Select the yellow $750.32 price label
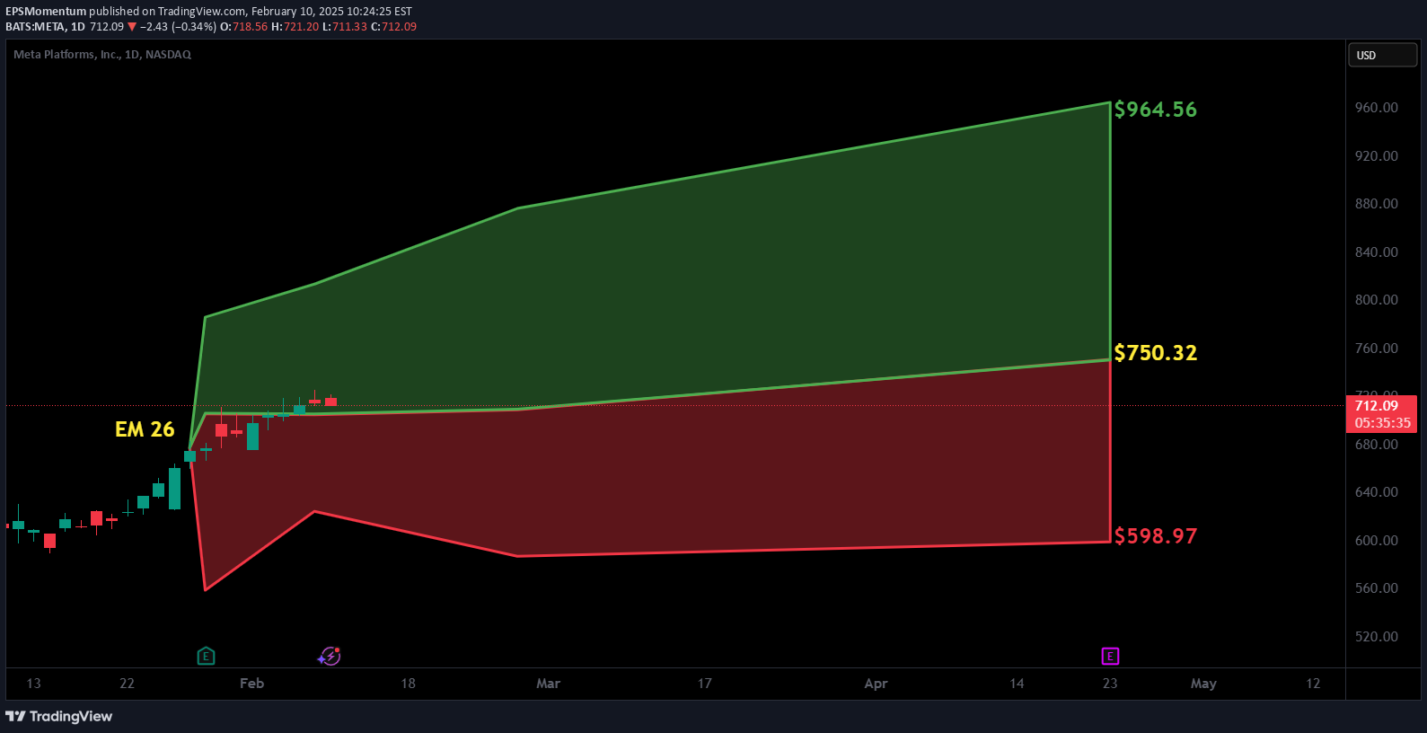This screenshot has height=733, width=1427. click(x=1155, y=353)
